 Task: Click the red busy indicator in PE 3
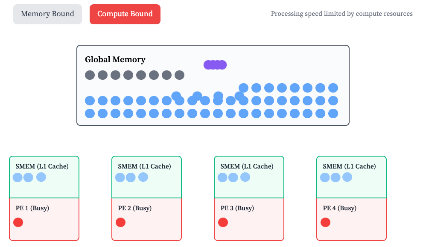click(223, 222)
